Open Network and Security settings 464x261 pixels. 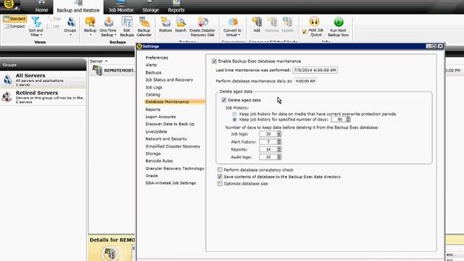pos(166,138)
